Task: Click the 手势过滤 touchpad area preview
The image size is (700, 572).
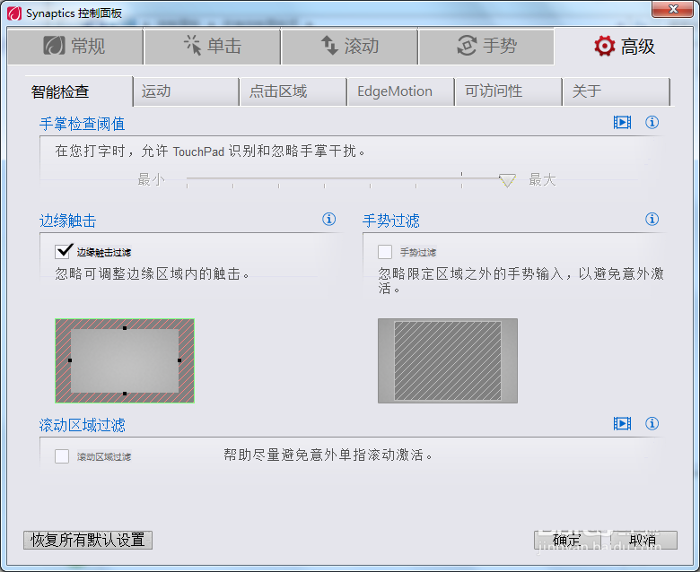Action: 448,360
